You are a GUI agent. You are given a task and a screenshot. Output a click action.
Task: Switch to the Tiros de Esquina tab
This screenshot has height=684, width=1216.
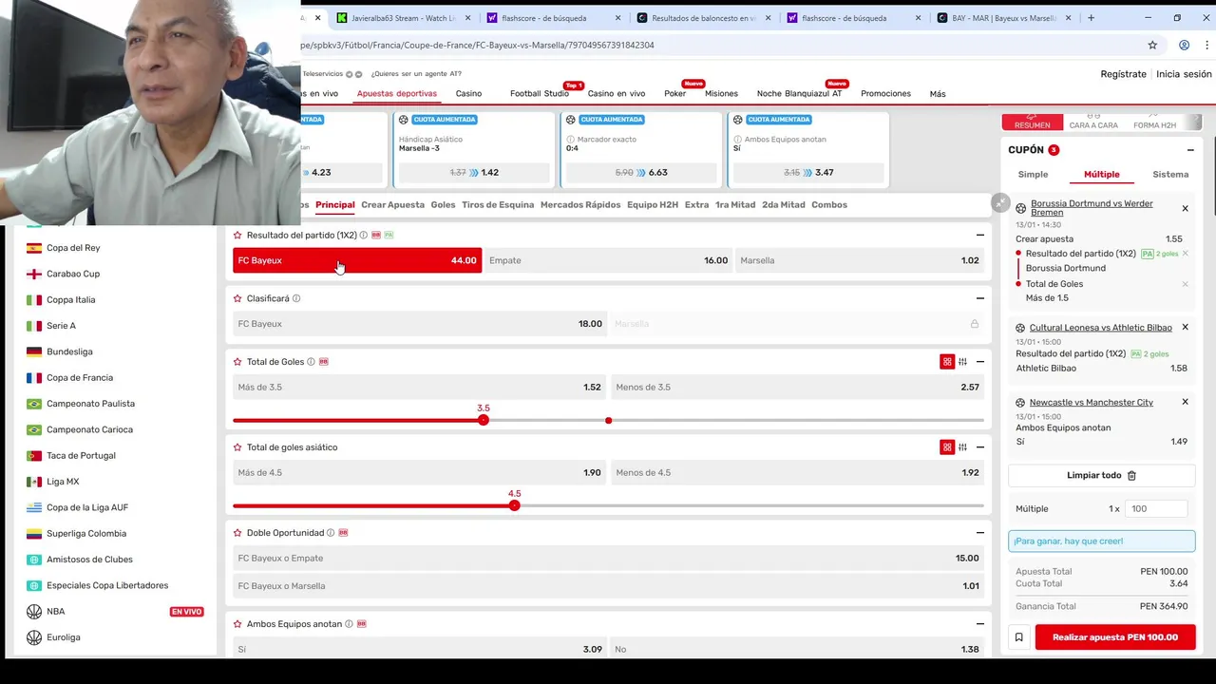tap(498, 205)
